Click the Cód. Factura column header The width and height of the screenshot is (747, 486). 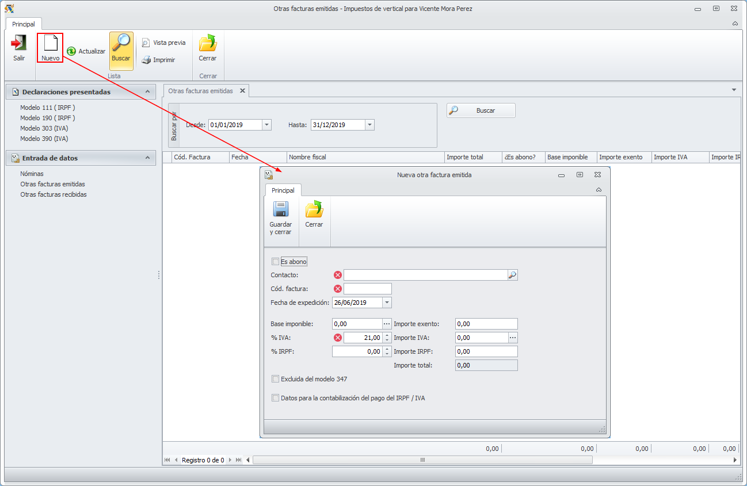(200, 157)
